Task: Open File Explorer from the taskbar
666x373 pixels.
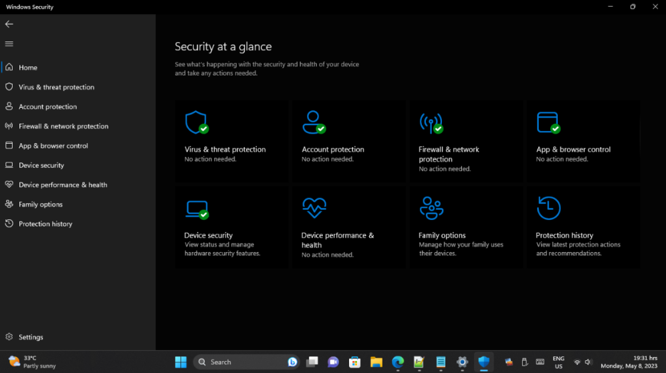Action: point(376,362)
